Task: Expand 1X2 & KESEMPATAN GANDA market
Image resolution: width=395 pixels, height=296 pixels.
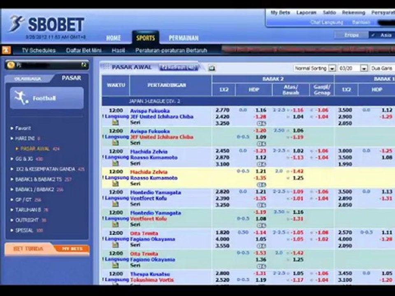Action: pyautogui.click(x=47, y=169)
